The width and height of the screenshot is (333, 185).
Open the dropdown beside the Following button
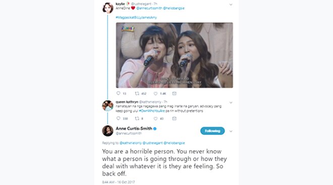pos(231,131)
